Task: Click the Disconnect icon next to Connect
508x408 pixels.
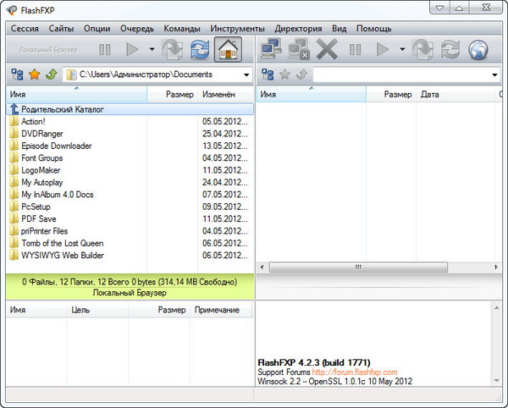Action: click(298, 49)
